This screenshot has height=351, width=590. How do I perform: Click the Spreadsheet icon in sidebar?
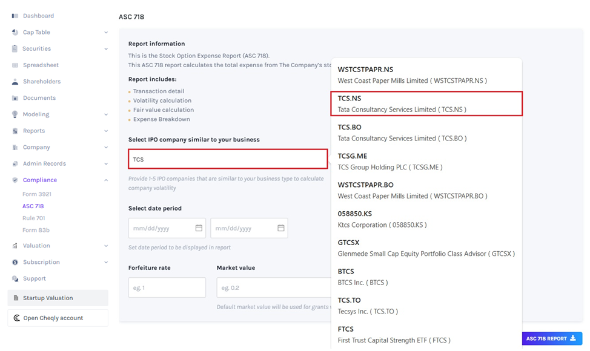(x=15, y=65)
